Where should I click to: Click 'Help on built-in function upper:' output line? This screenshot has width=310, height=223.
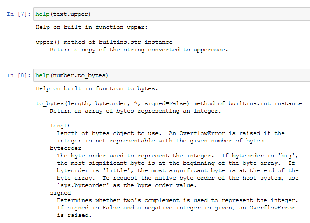point(92,27)
